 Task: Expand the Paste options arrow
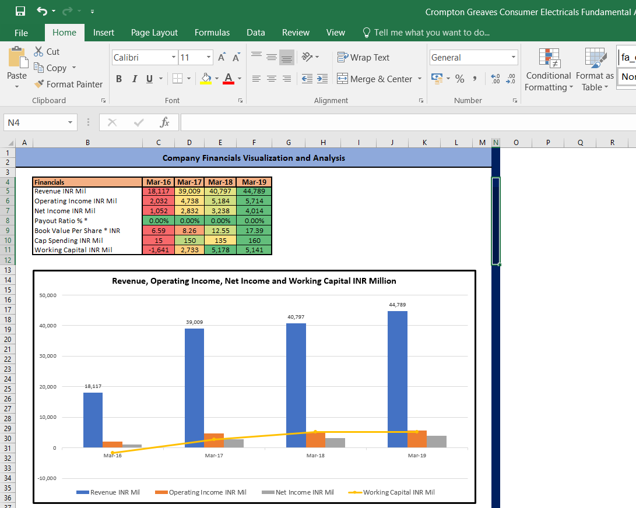[17, 86]
